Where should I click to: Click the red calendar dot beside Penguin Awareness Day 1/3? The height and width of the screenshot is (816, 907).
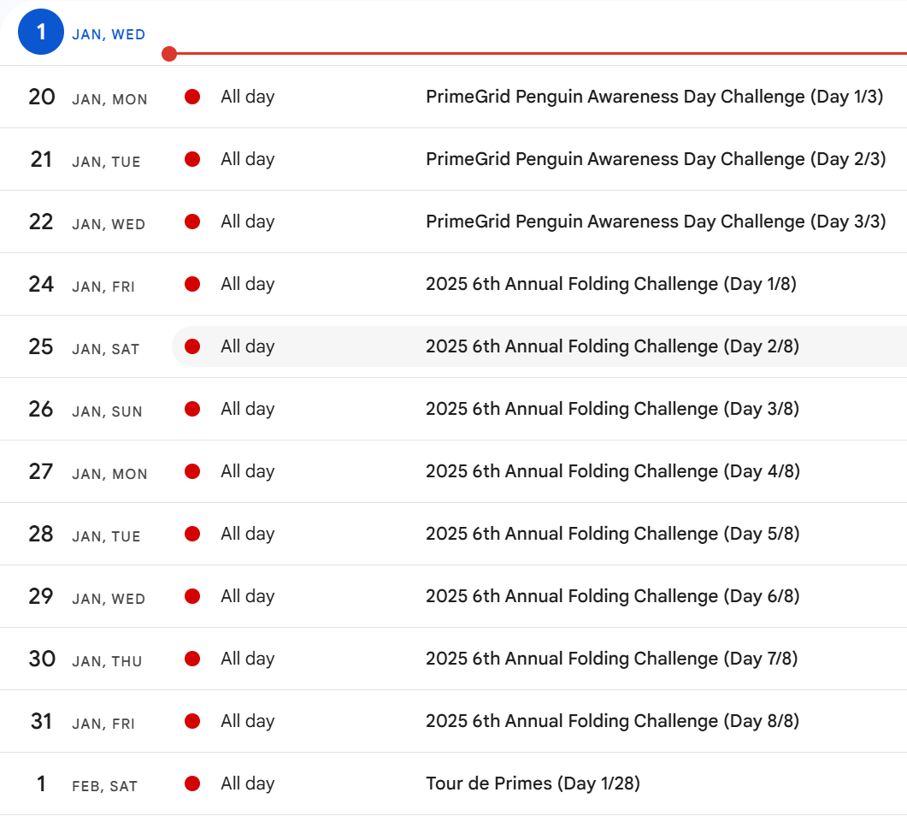click(x=191, y=96)
